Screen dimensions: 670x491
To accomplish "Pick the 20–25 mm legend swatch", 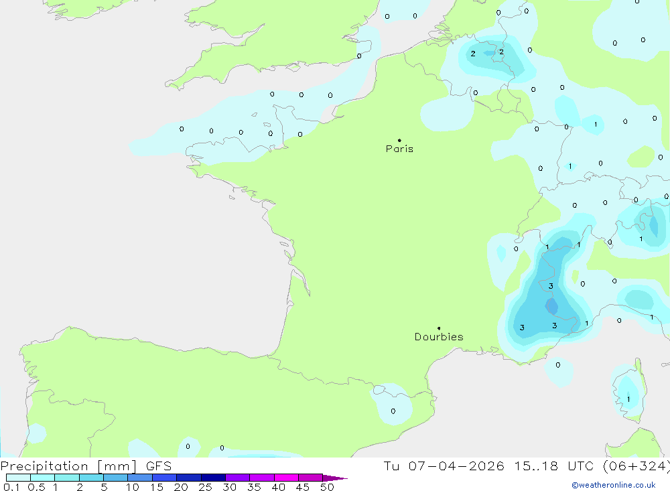I will click(x=189, y=478).
